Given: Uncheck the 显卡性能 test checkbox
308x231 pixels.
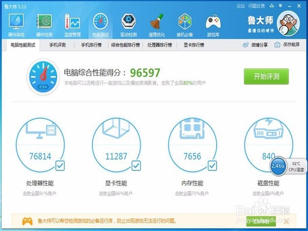Looking at the screenshot, I should pos(136,166).
